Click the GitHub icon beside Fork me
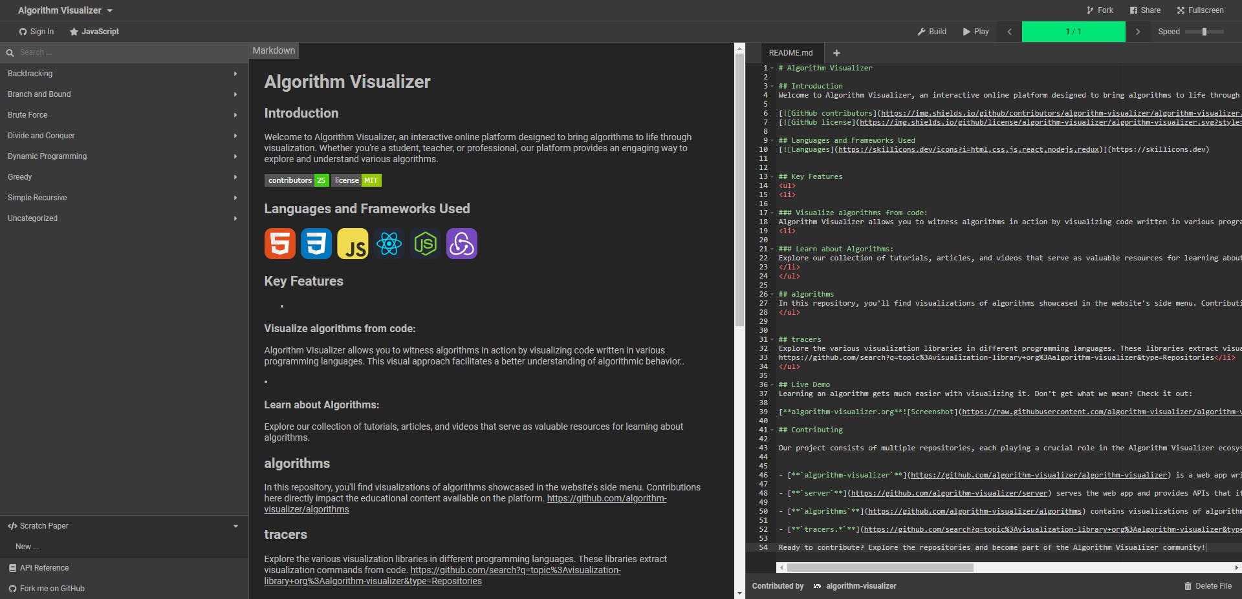Viewport: 1242px width, 599px height. pos(12,589)
